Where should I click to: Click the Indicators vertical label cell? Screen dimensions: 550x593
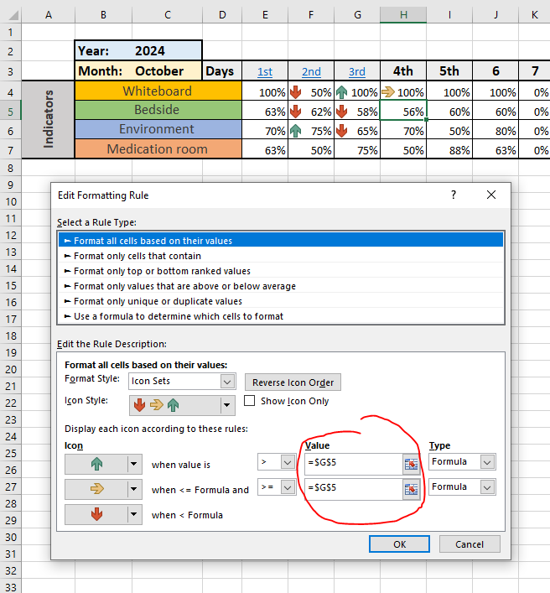tap(48, 119)
